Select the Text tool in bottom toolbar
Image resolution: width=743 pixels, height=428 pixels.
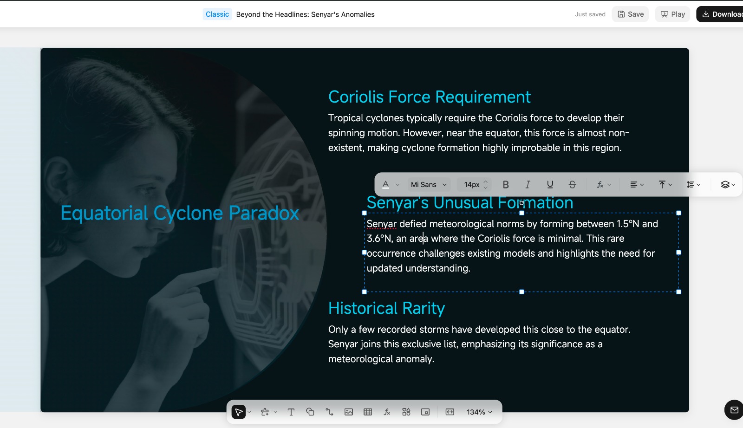291,412
